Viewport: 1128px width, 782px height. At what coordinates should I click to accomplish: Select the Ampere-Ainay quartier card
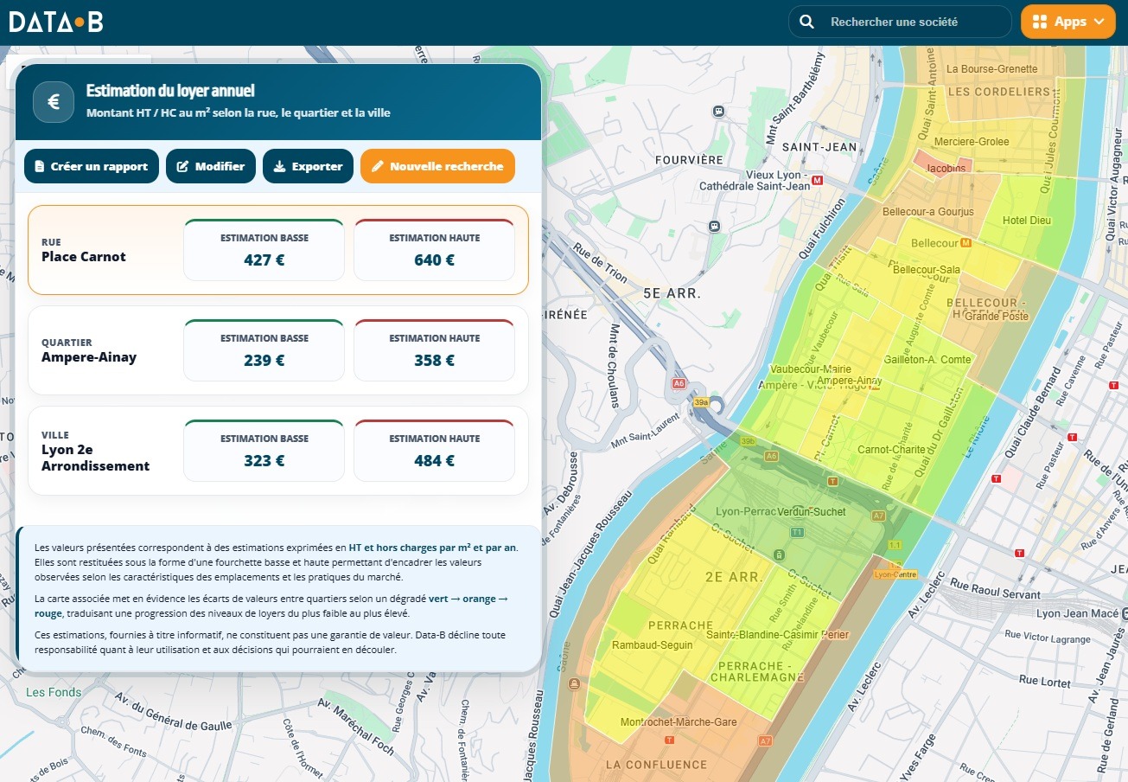point(278,350)
